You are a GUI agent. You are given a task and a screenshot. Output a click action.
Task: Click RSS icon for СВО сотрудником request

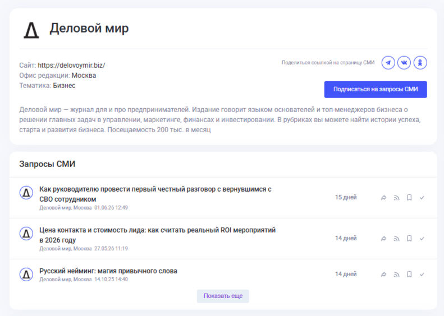[397, 198]
